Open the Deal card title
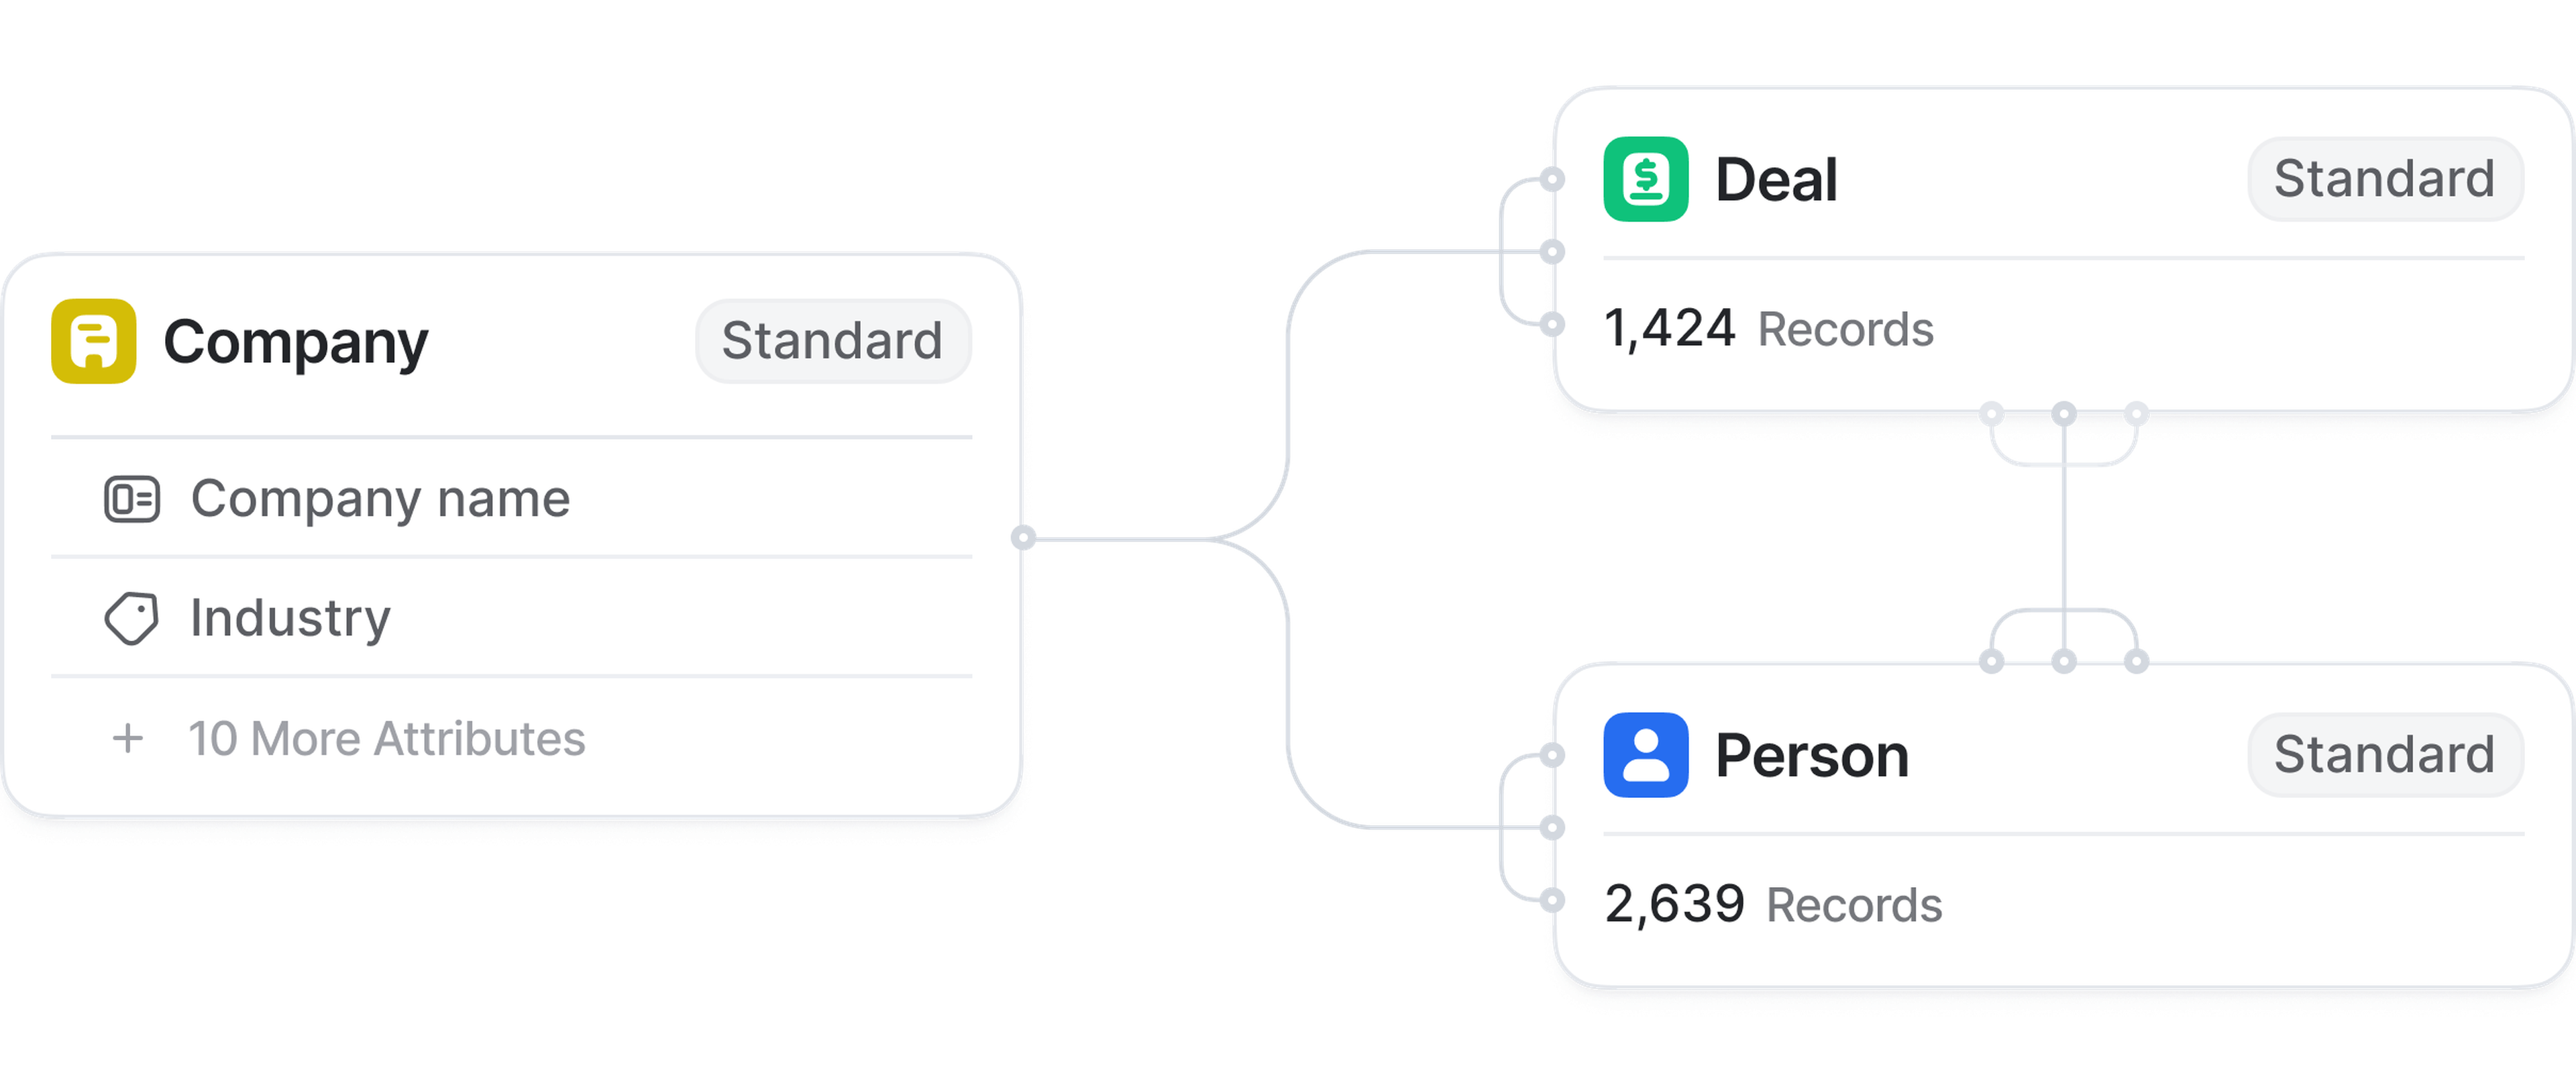Viewport: 2576px width, 1075px height. click(x=1776, y=180)
